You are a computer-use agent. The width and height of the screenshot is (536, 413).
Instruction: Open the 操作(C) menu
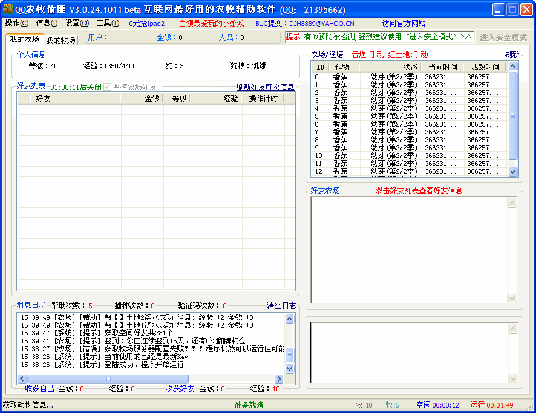click(x=16, y=23)
